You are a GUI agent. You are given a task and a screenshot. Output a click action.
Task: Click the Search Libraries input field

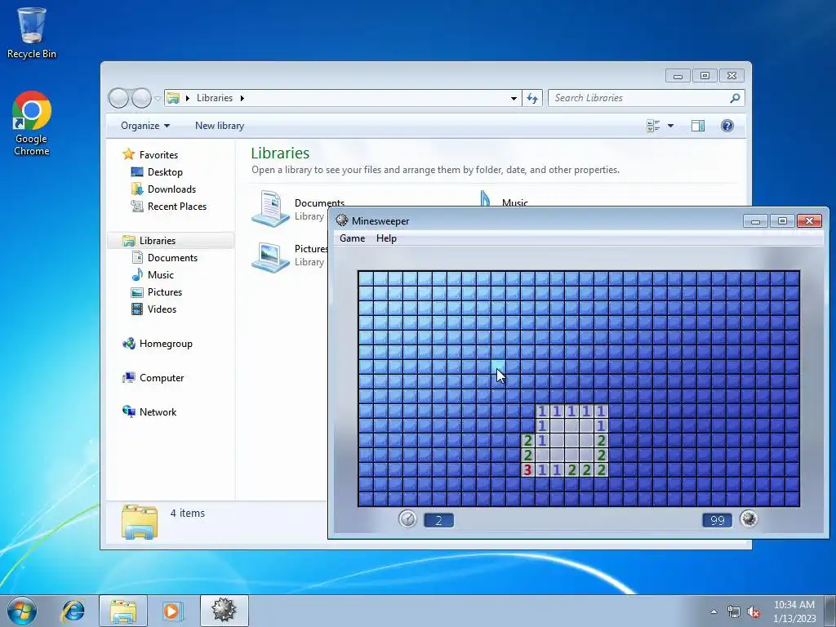pos(640,98)
